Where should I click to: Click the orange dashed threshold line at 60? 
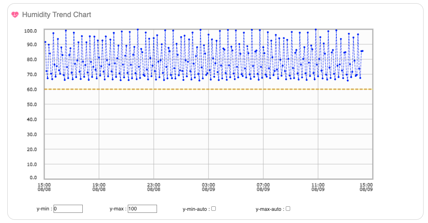208,89
